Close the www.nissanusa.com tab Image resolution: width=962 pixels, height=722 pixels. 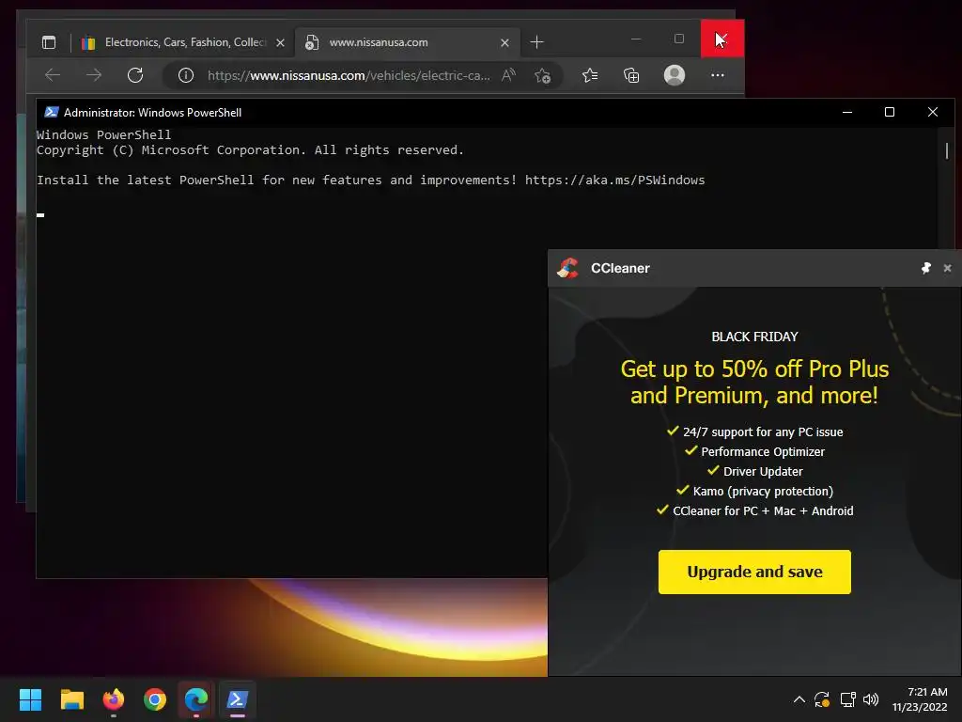pos(504,42)
